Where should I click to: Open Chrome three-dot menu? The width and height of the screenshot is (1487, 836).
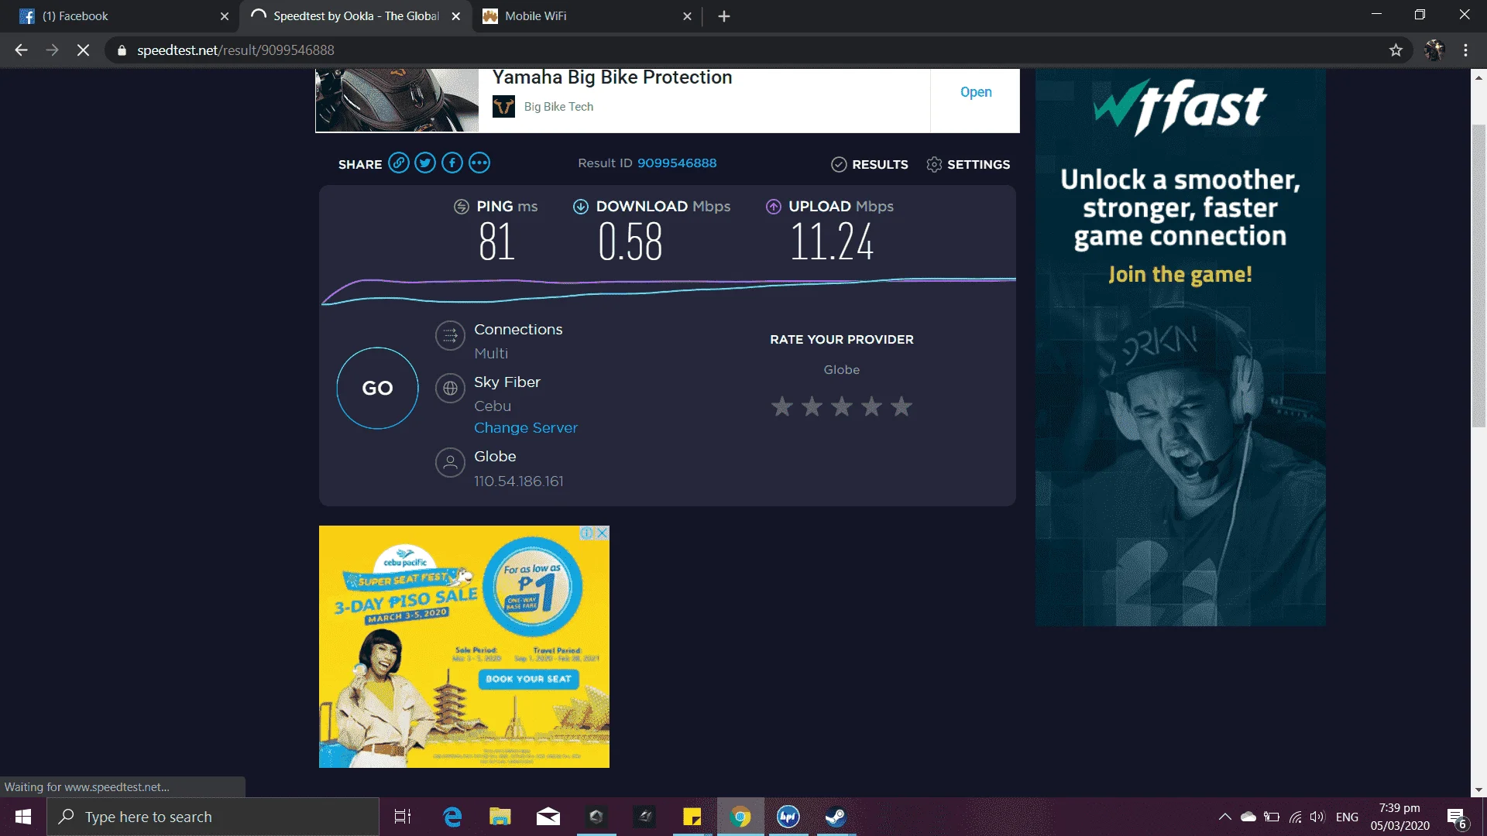pos(1466,50)
